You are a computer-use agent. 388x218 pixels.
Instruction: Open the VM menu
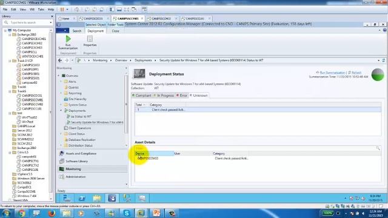[x=32, y=10]
